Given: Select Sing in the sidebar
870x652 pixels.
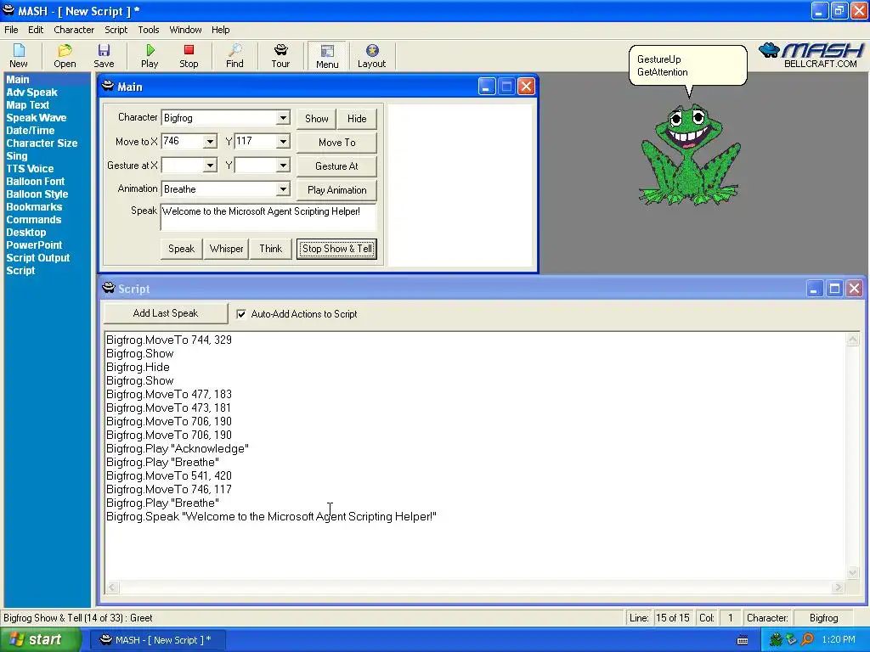Looking at the screenshot, I should click(x=17, y=156).
